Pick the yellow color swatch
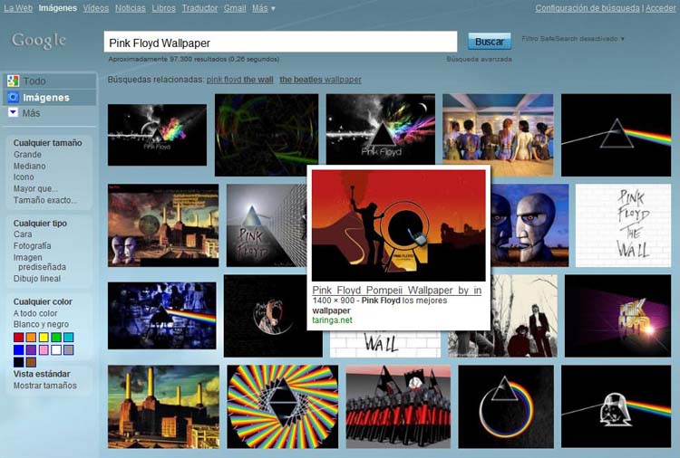 44,338
